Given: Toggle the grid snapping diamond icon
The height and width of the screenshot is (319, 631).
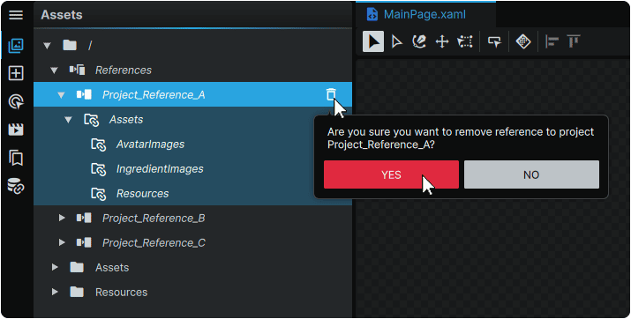Looking at the screenshot, I should tap(523, 41).
